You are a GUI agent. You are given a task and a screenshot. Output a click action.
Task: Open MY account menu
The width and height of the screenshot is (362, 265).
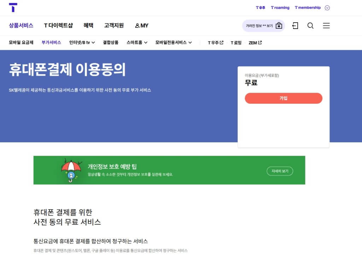141,25
